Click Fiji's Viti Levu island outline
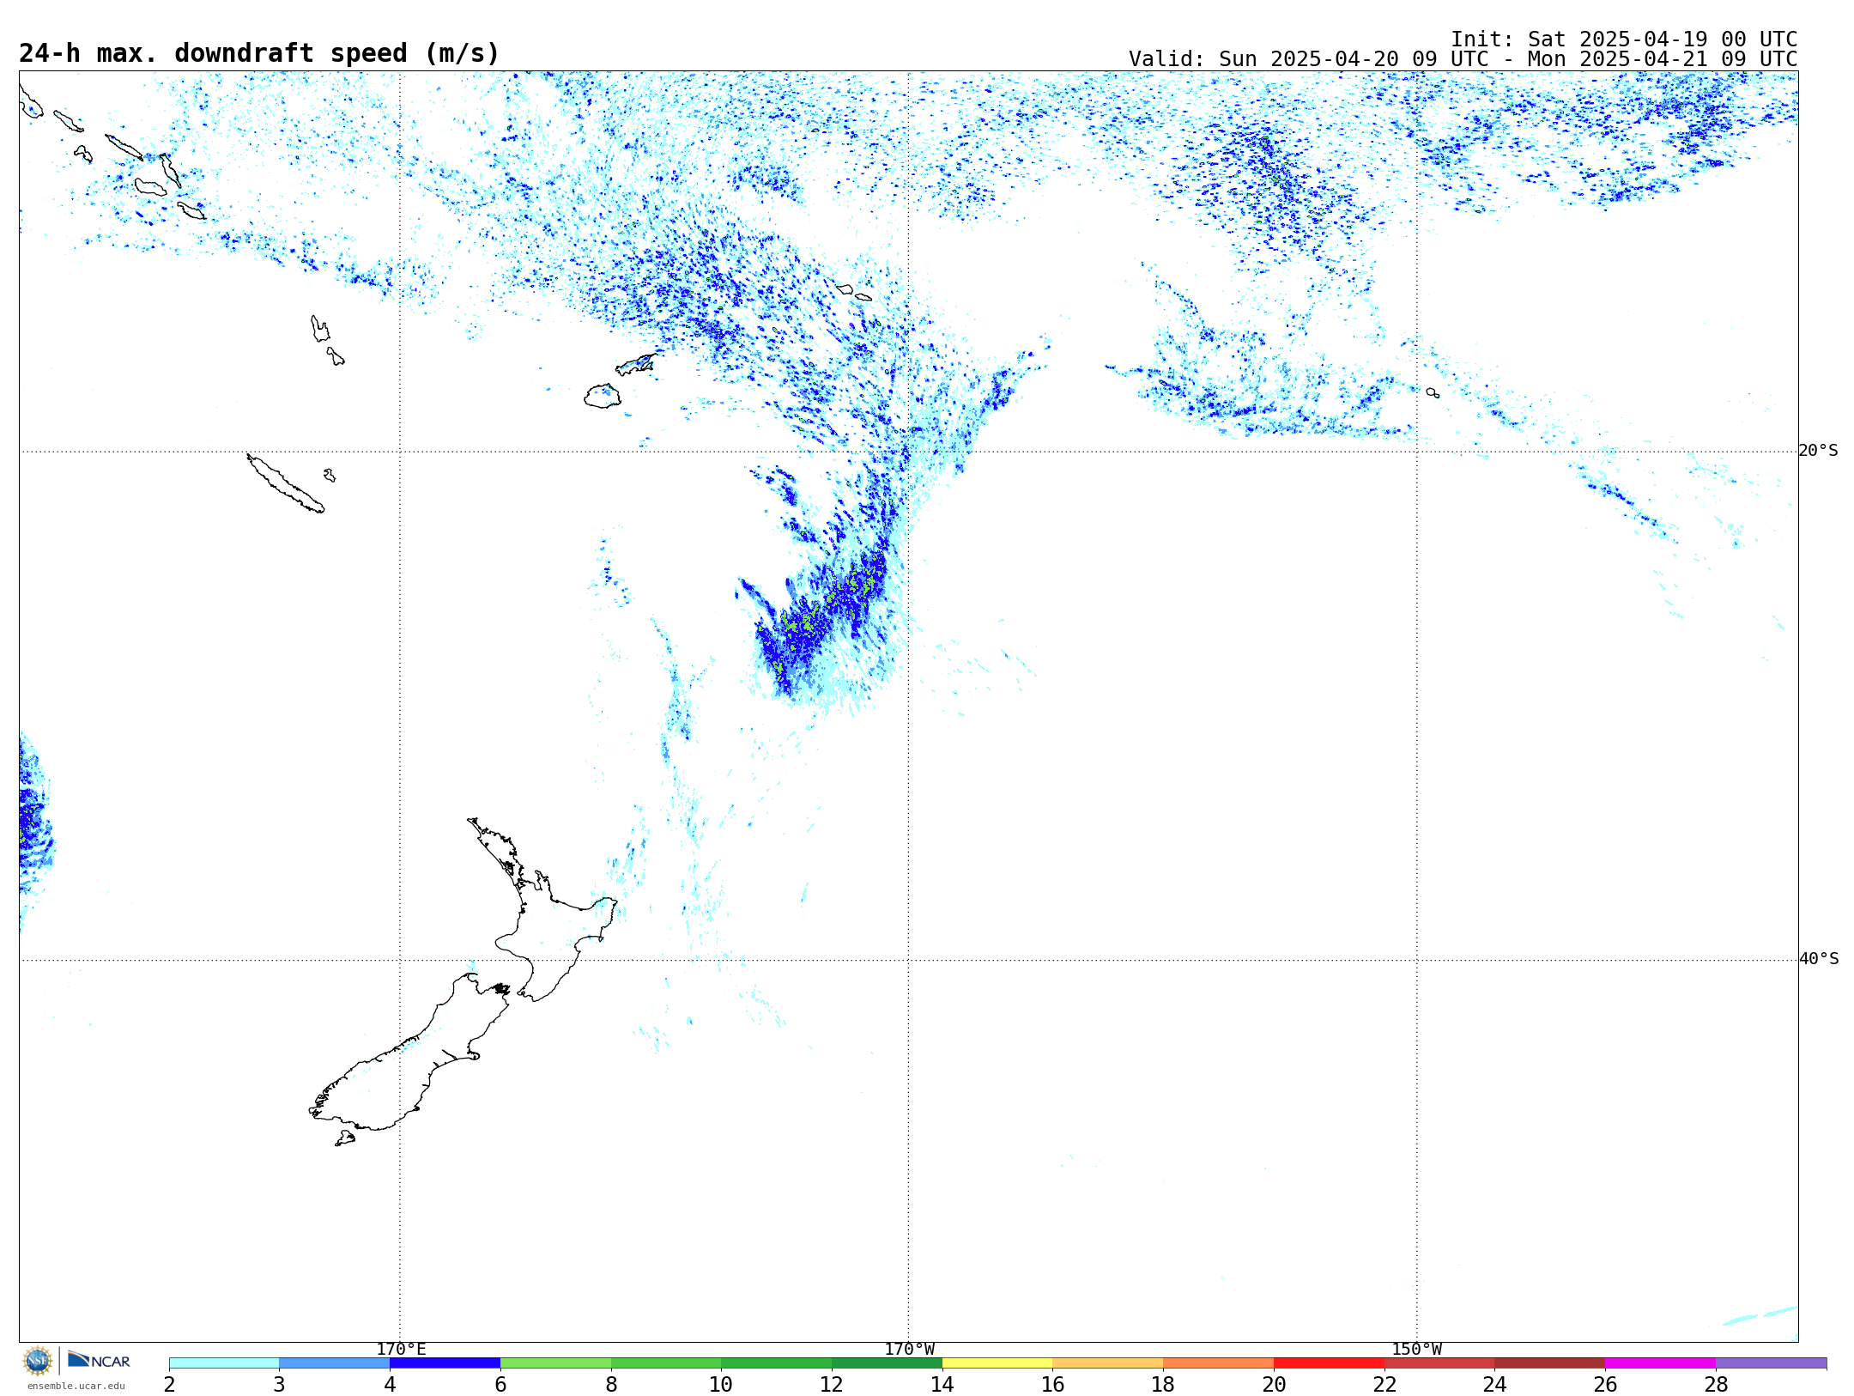 (x=603, y=396)
